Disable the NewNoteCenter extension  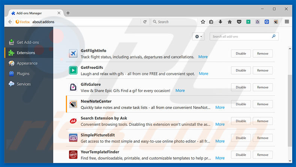click(241, 104)
